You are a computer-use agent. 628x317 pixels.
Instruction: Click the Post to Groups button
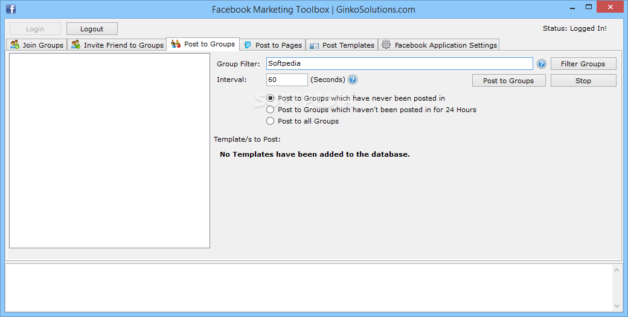pyautogui.click(x=508, y=81)
